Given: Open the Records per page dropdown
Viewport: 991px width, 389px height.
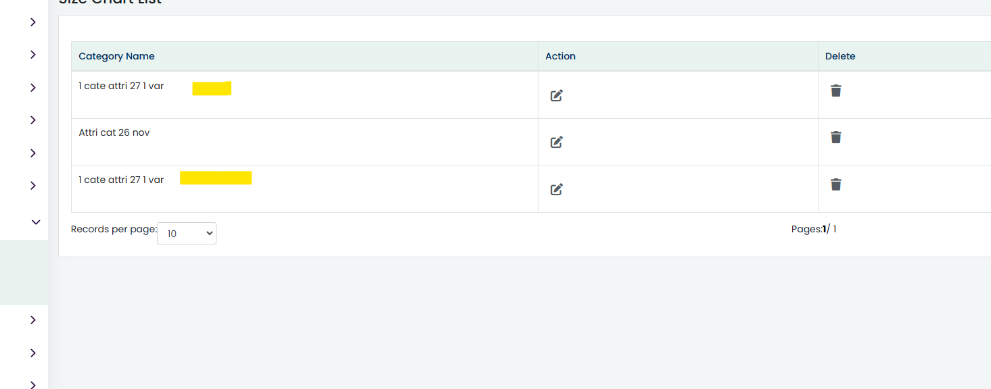Looking at the screenshot, I should coord(187,233).
